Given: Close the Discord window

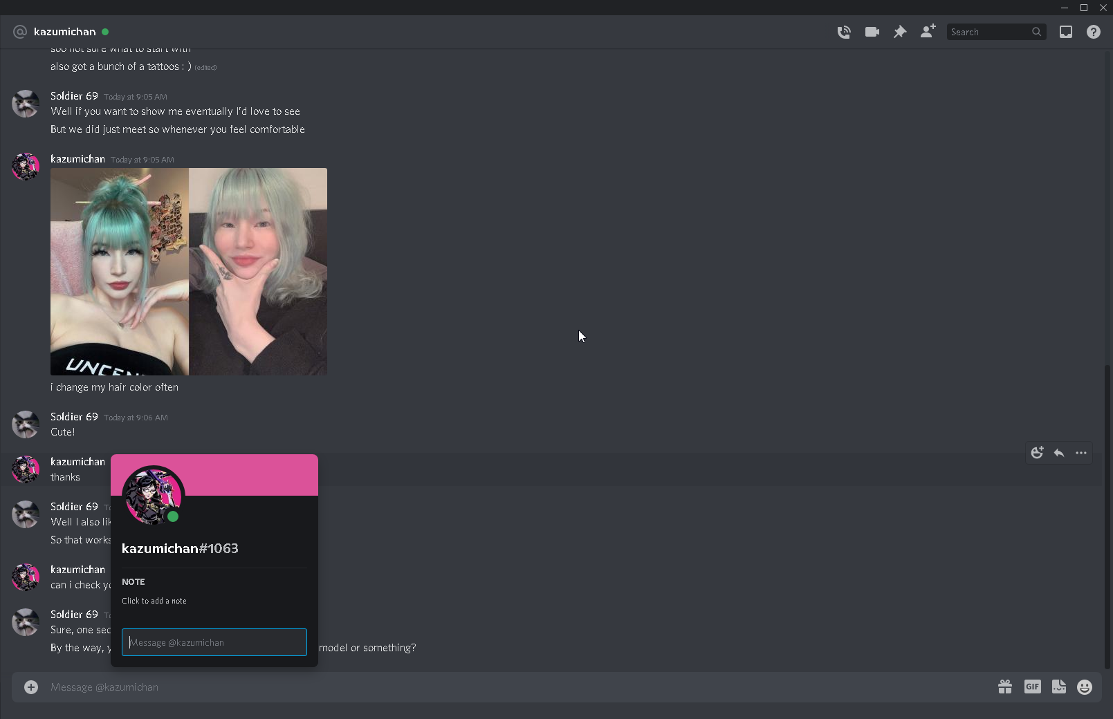Looking at the screenshot, I should [x=1103, y=8].
